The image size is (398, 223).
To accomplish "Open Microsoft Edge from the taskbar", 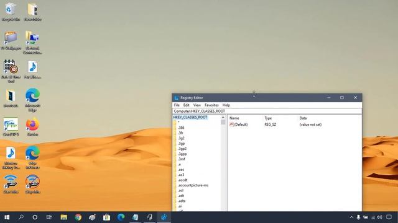I will (x=121, y=217).
